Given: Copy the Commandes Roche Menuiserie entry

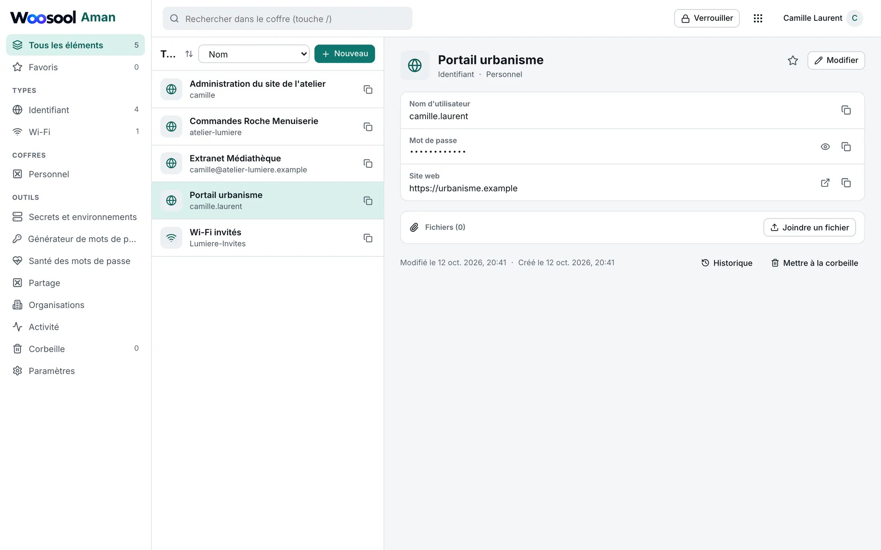Looking at the screenshot, I should [x=368, y=127].
